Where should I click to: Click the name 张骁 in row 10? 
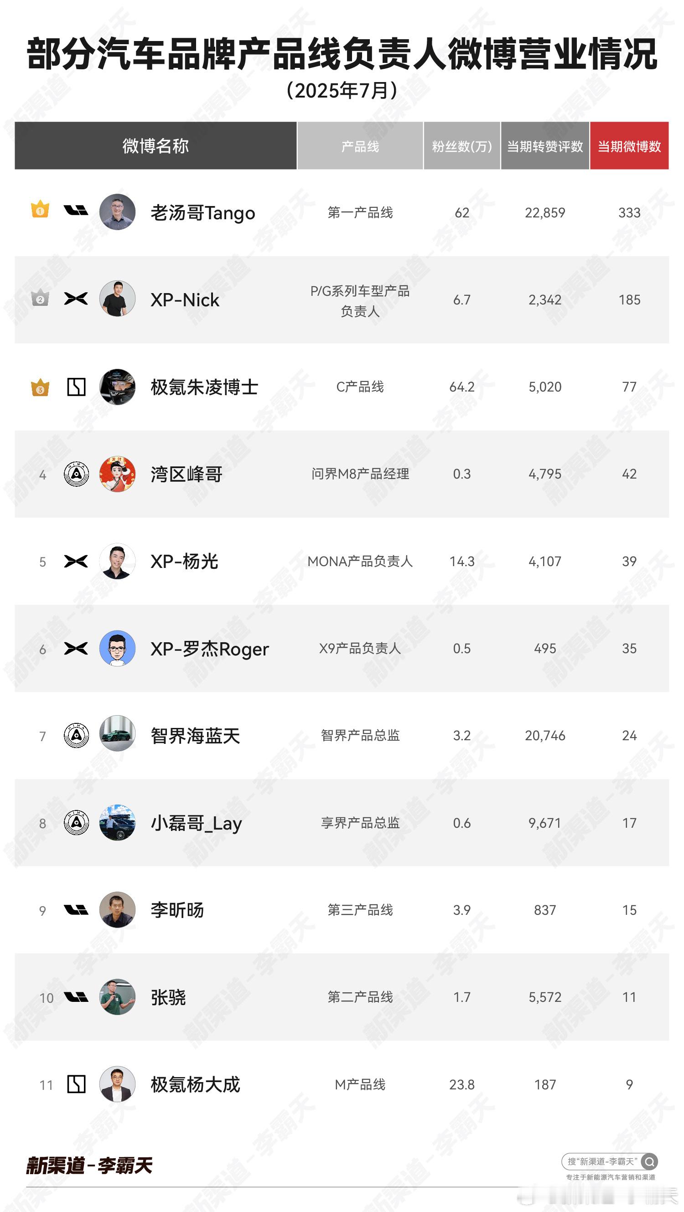pos(168,997)
